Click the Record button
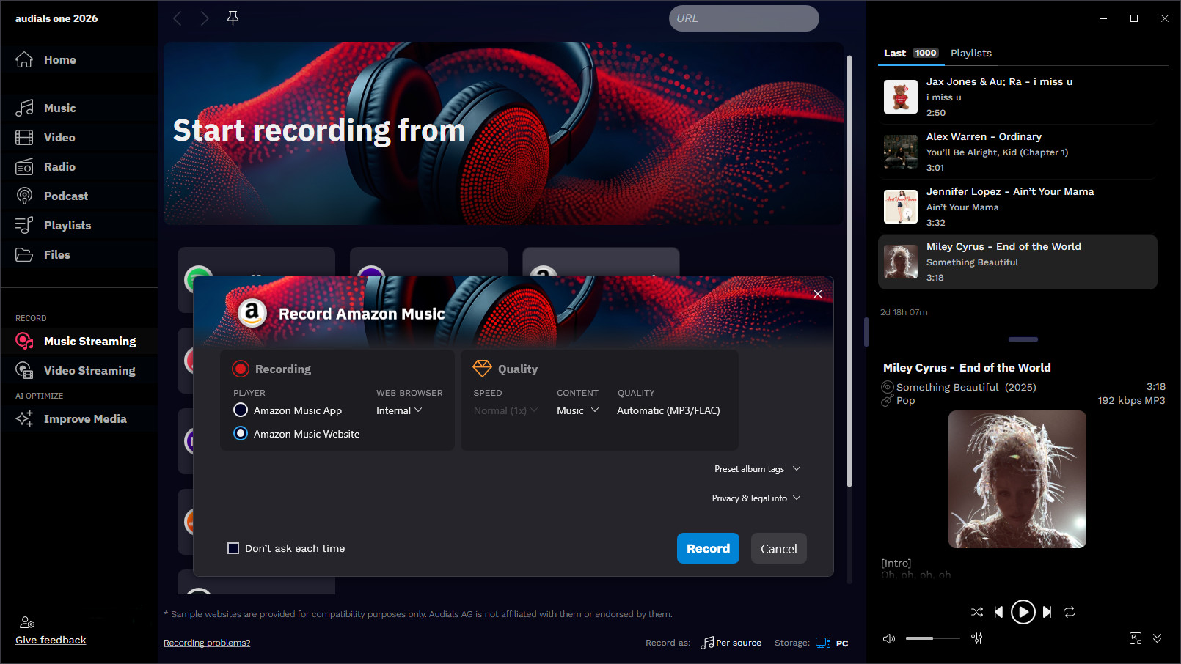1181x664 pixels. pos(708,548)
